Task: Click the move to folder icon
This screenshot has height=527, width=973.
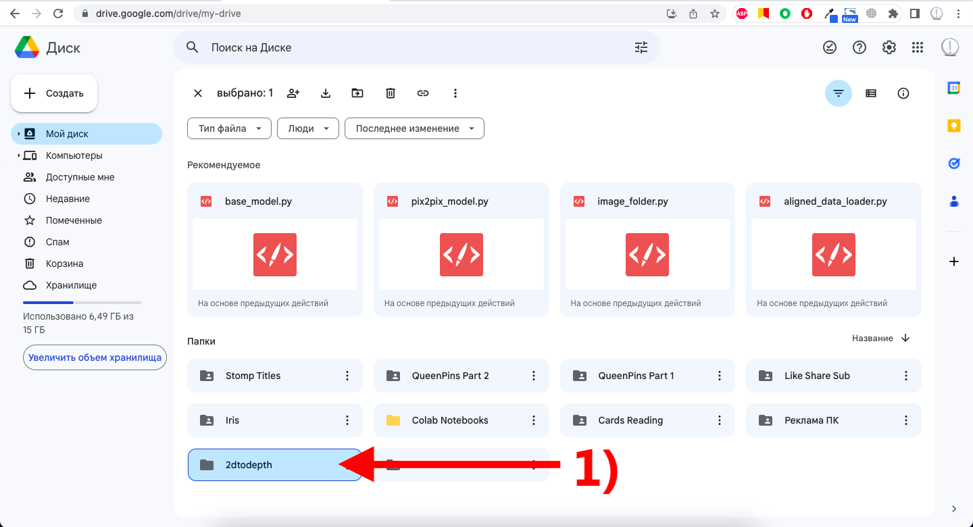Action: coord(357,93)
